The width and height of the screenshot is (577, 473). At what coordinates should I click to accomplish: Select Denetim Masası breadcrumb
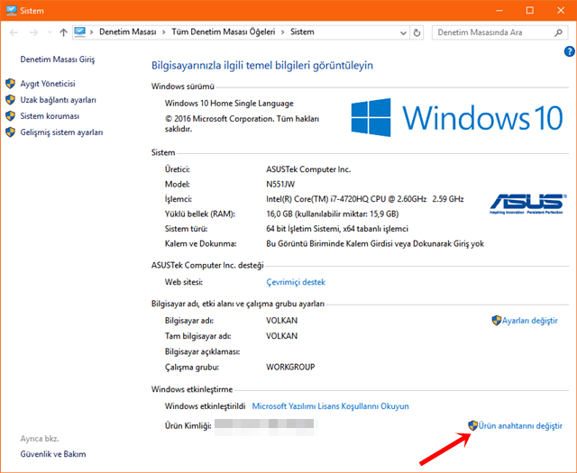(128, 32)
